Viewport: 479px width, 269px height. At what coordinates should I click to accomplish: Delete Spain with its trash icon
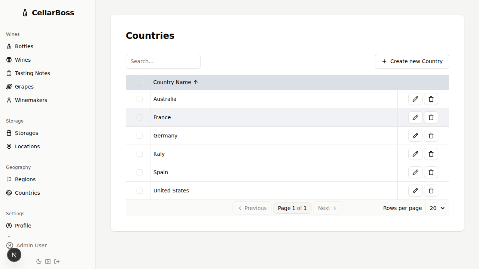431,172
